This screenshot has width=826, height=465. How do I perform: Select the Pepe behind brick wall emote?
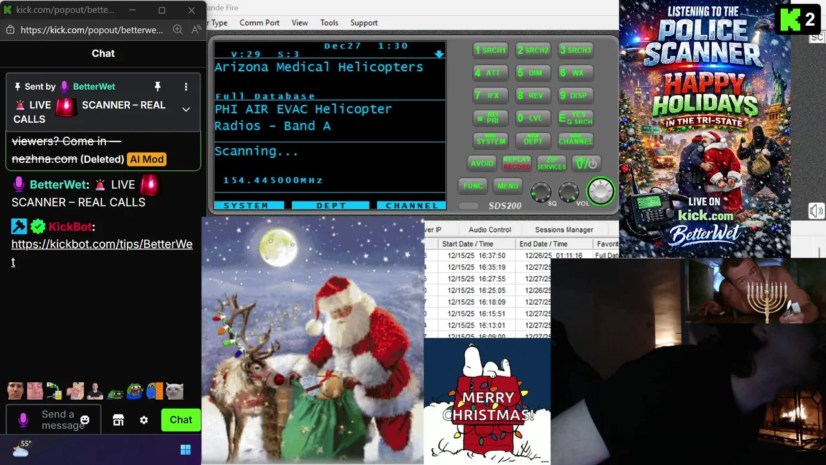coord(154,391)
